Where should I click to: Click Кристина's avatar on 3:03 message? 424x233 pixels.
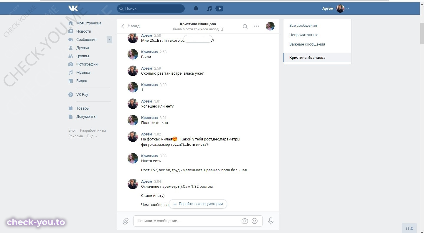click(133, 158)
